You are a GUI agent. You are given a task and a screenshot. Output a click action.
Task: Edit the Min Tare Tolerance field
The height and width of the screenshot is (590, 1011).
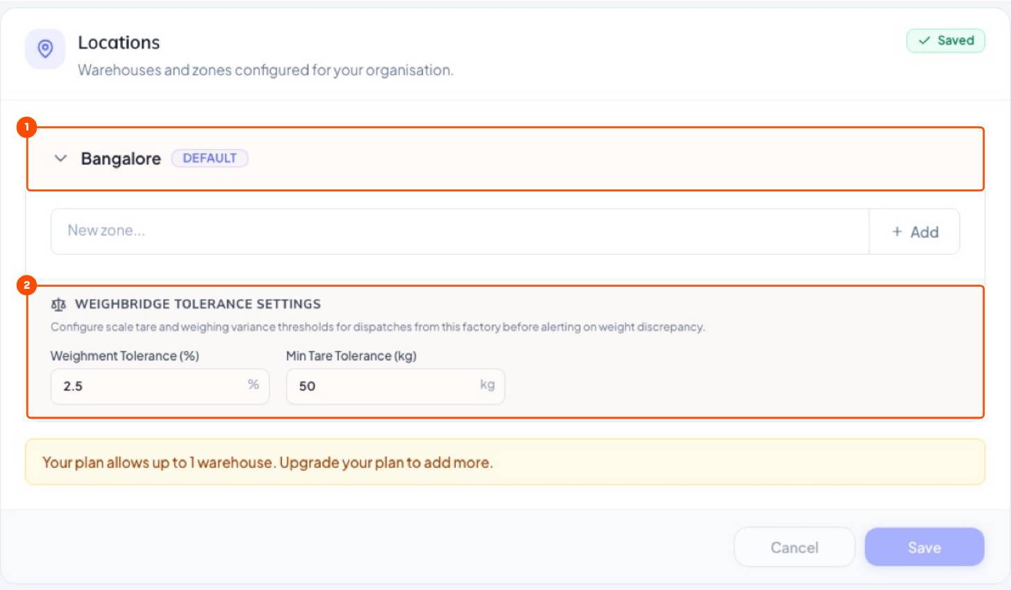click(x=395, y=386)
